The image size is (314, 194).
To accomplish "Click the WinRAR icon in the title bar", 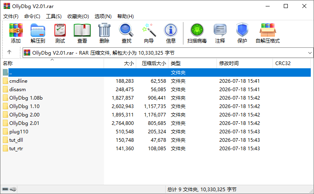I will coord(6,6).
